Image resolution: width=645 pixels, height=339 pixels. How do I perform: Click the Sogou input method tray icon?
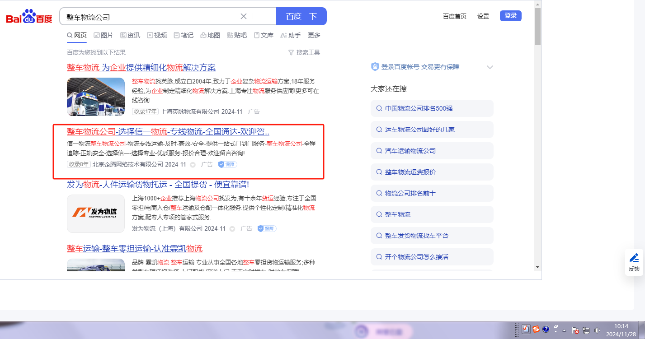tap(536, 329)
